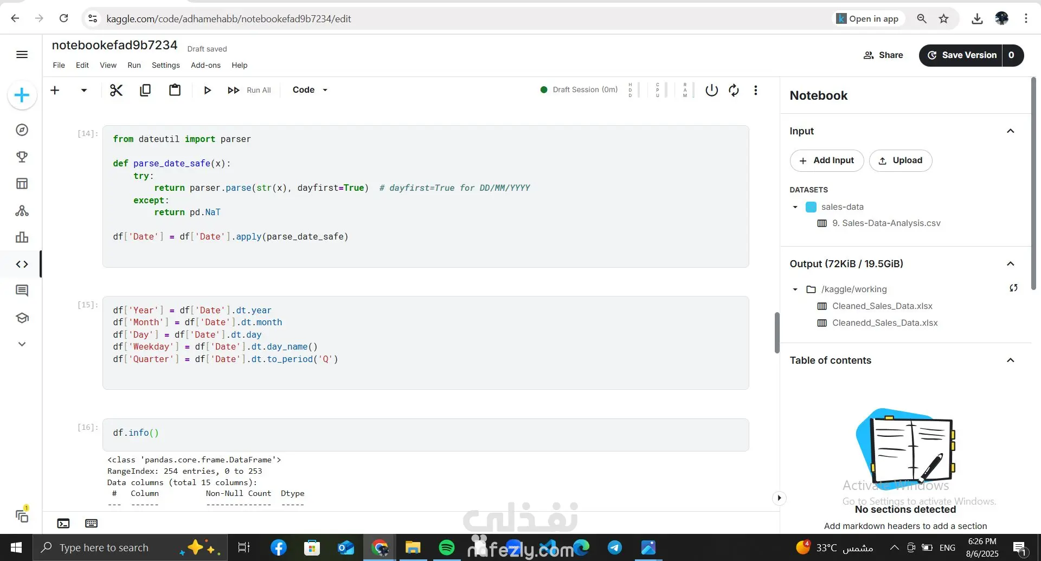Open Kaggle main hamburger menu
The width and height of the screenshot is (1041, 561).
click(x=22, y=54)
